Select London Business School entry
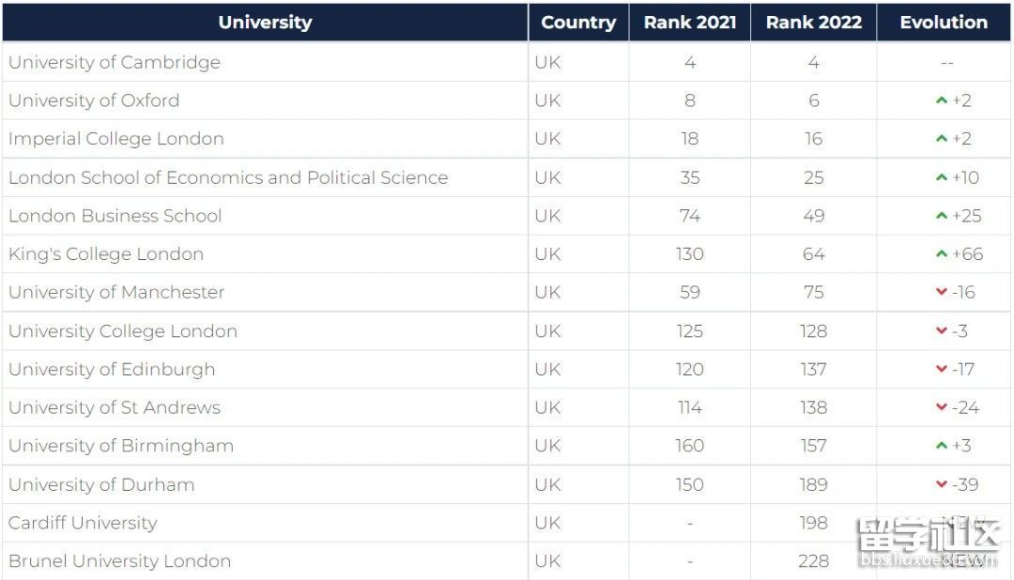 click(x=115, y=215)
